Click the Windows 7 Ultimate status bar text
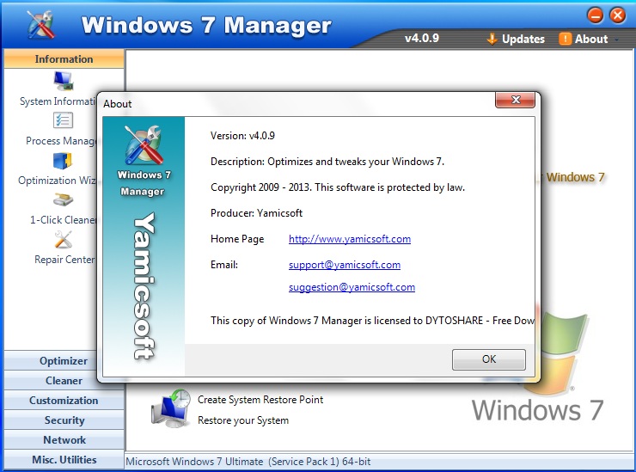 tap(248, 462)
